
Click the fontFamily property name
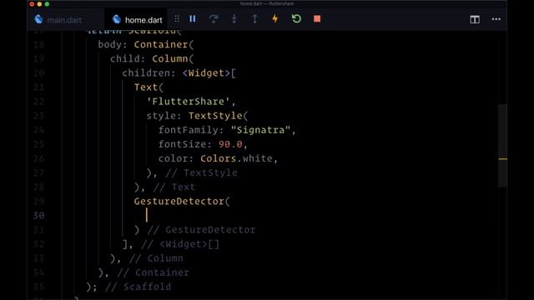coord(189,130)
